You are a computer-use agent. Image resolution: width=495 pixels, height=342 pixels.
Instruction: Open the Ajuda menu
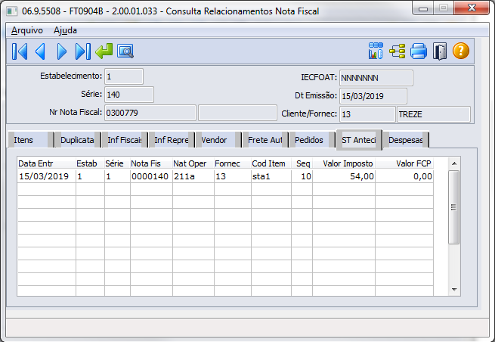pos(65,30)
